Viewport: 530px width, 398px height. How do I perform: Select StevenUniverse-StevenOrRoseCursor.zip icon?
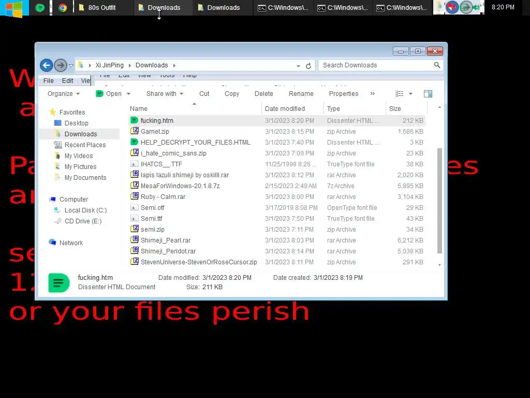click(x=135, y=262)
